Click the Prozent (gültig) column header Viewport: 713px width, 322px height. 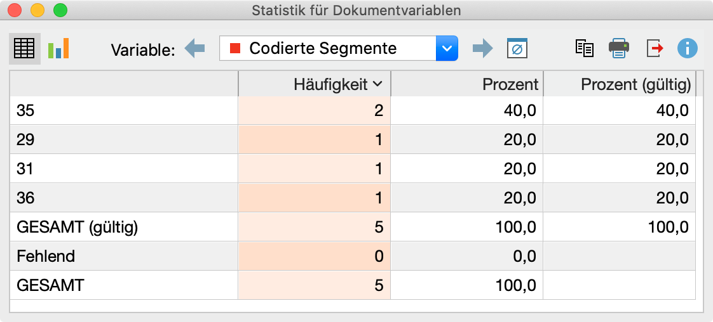620,84
